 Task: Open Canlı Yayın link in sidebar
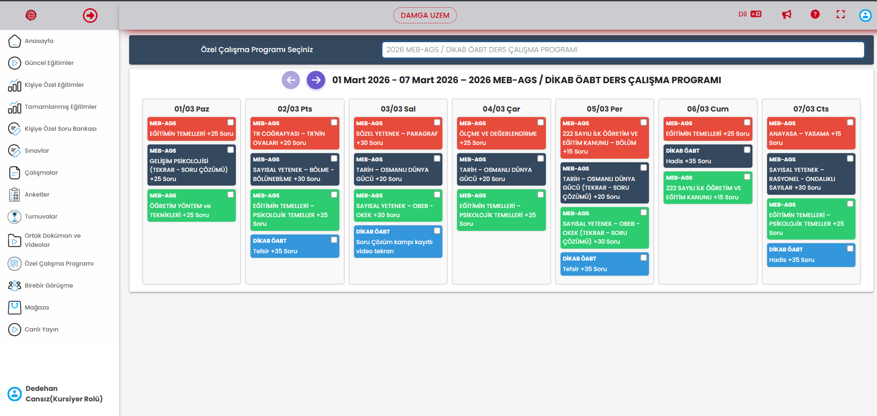coord(41,330)
